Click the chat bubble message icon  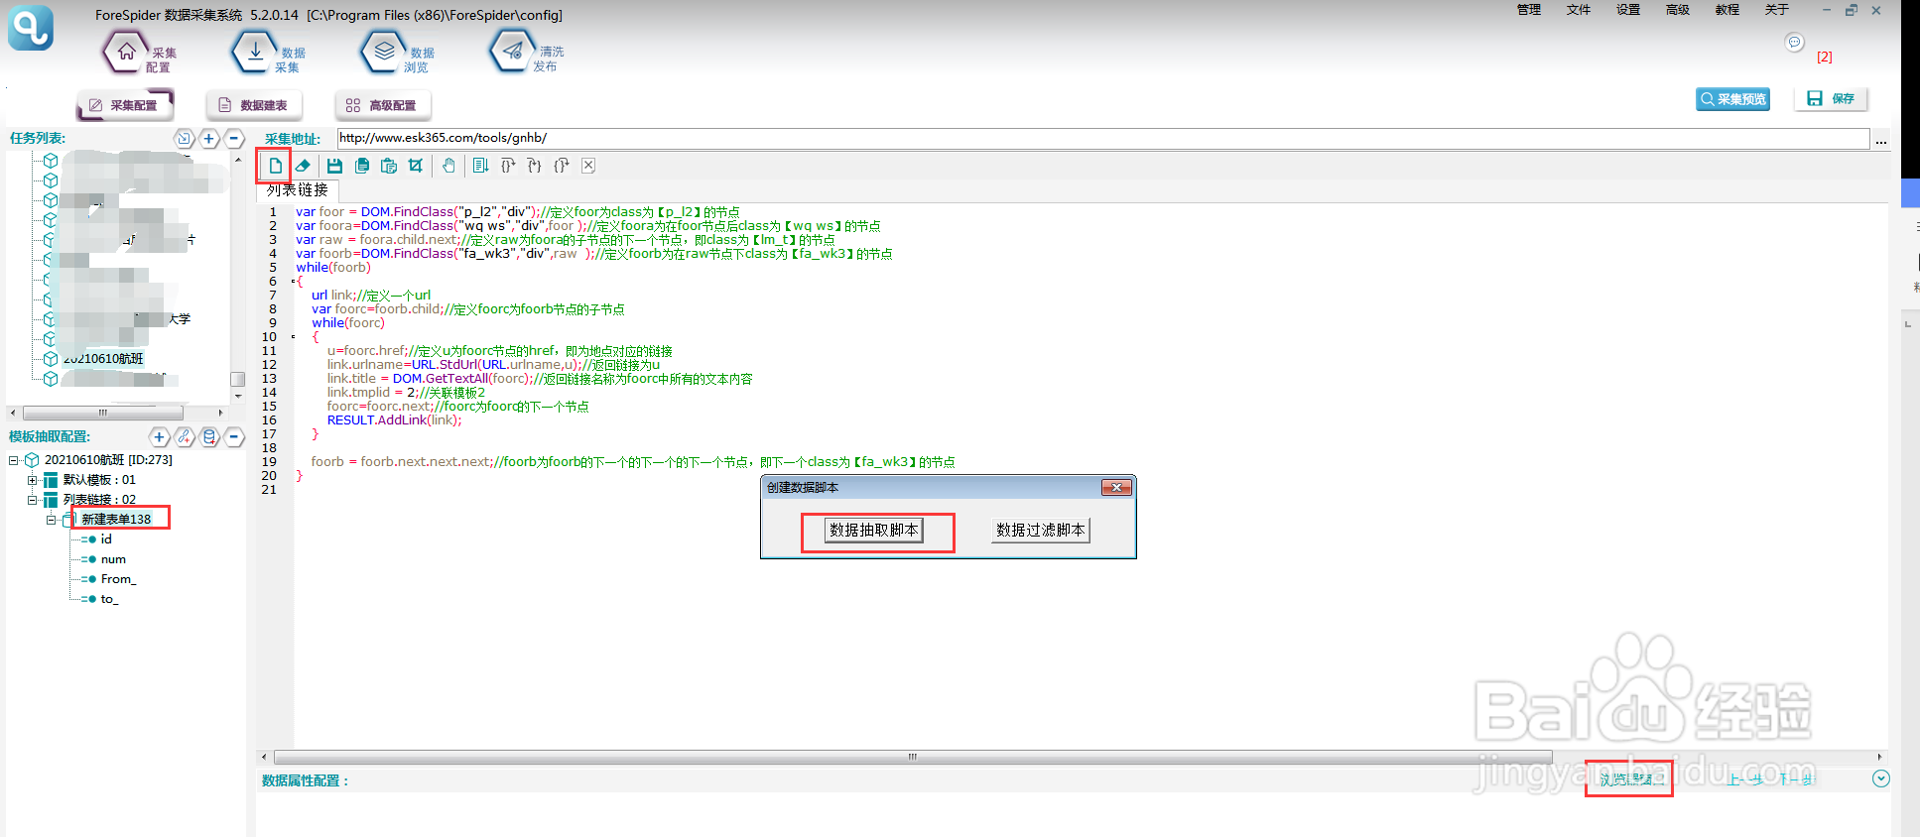click(x=1794, y=43)
